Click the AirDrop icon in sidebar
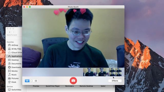Screen dimensions: 164x92 [9, 45]
